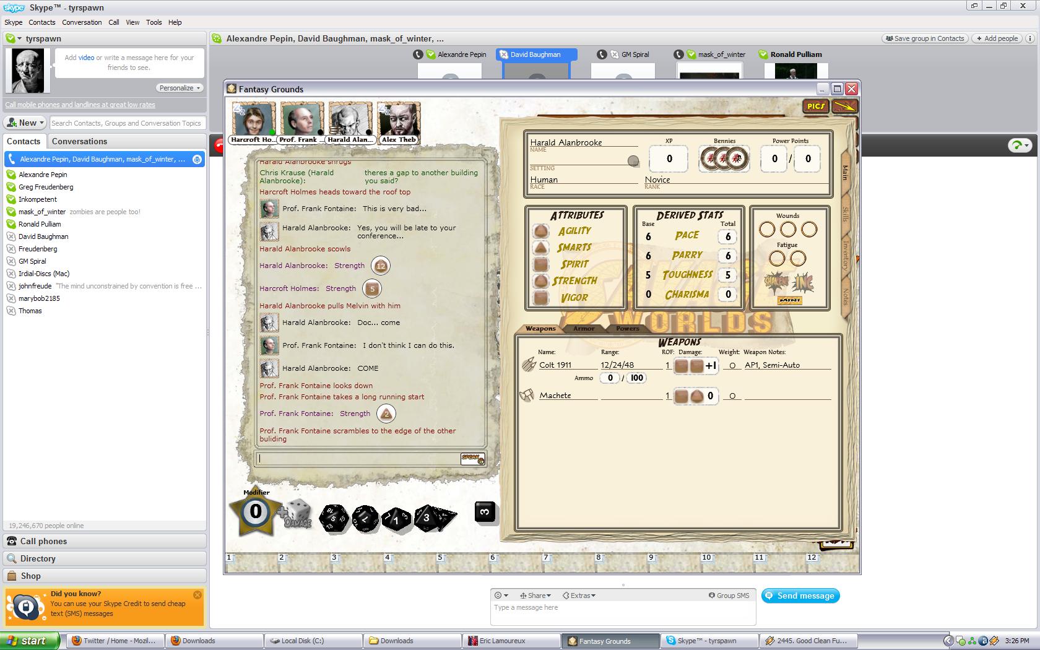This screenshot has width=1040, height=650.
Task: Expand the Directory section
Action: 105,558
